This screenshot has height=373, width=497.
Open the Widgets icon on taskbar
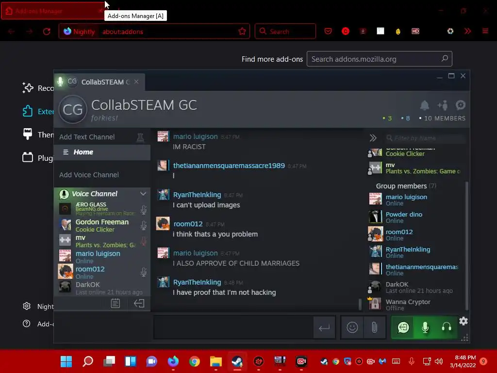[131, 361]
